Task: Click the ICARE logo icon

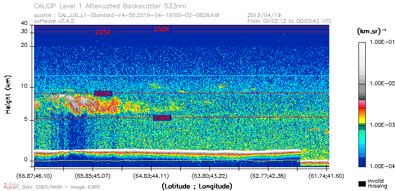Action: [x=11, y=186]
